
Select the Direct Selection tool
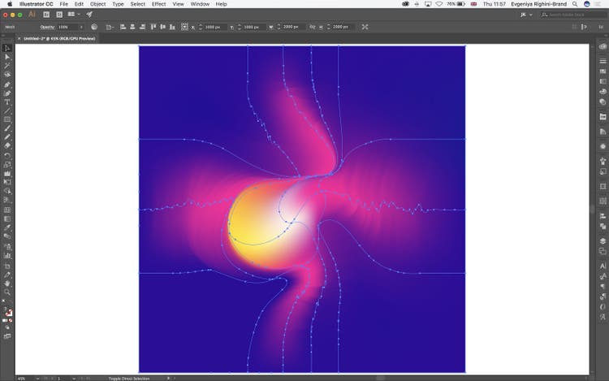(7, 57)
